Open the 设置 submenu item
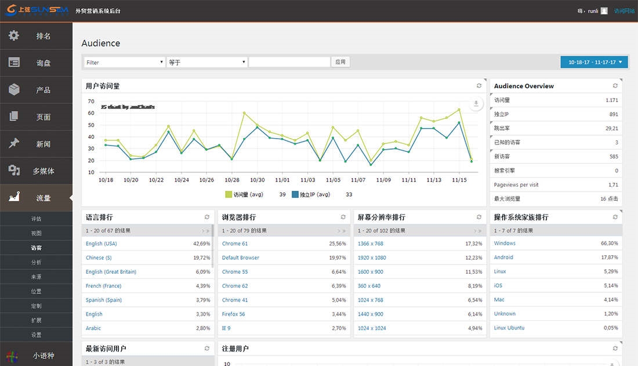 [36, 335]
